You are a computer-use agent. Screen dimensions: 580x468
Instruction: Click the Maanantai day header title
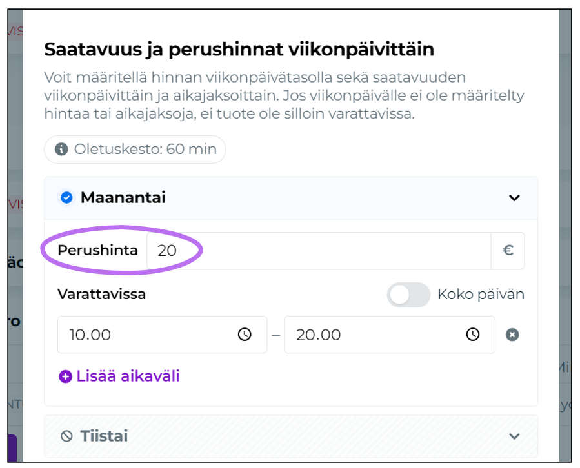click(123, 198)
